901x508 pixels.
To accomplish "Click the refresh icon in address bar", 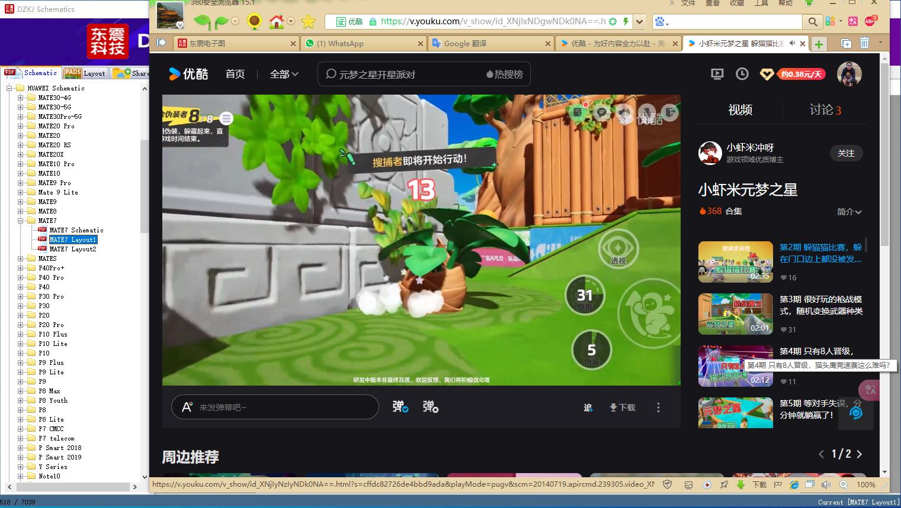I will pos(613,22).
